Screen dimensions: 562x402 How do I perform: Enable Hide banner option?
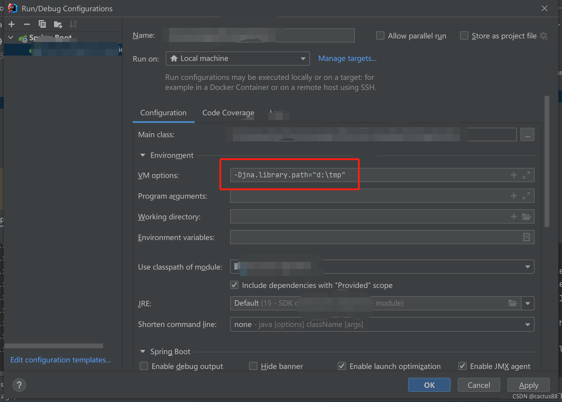tap(253, 366)
